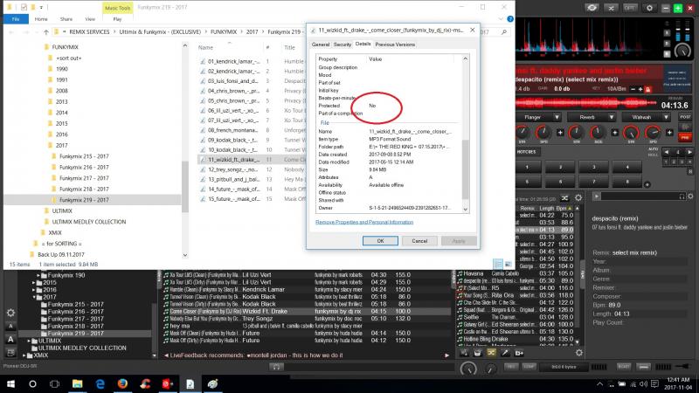
Task: Click the gear icon under the sidelist
Action: point(578,353)
